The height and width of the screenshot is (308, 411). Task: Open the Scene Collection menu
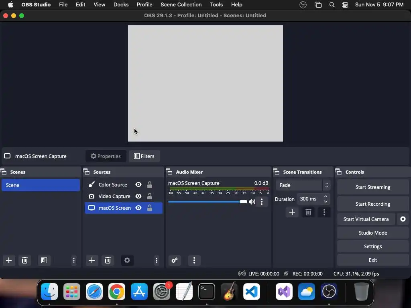click(181, 5)
